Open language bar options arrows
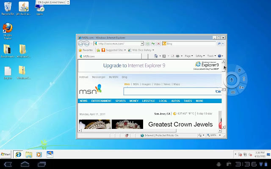This screenshot has width=271, height=169. (68, 2)
